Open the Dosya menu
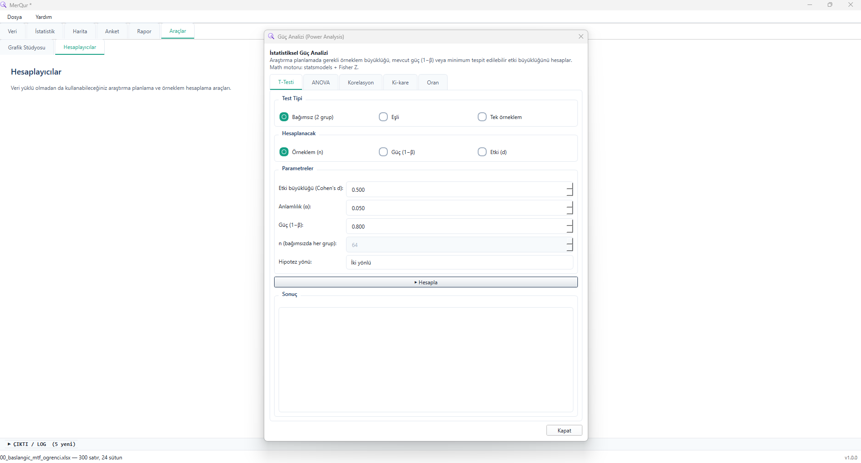Screen dimensions: 861x463 (14, 17)
